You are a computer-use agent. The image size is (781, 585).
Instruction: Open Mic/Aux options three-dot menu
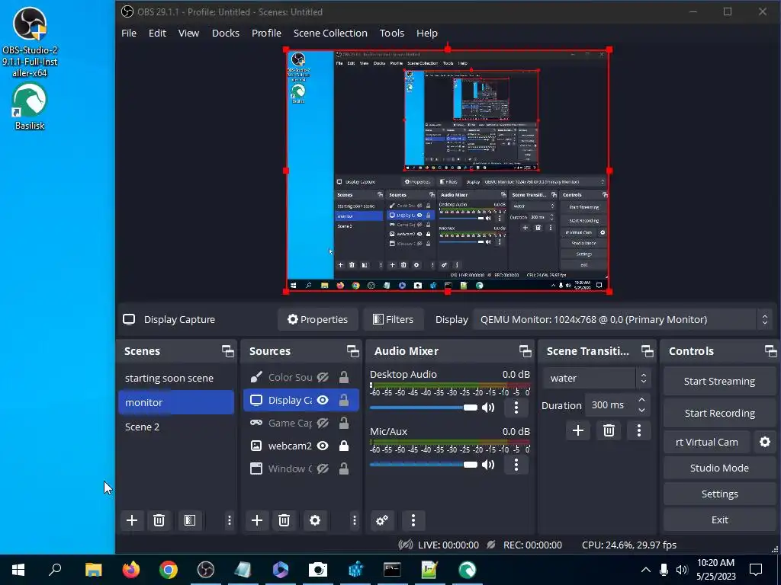click(516, 465)
